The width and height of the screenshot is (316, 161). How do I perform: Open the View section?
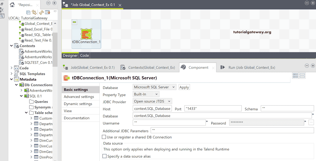pyautogui.click(x=81, y=111)
